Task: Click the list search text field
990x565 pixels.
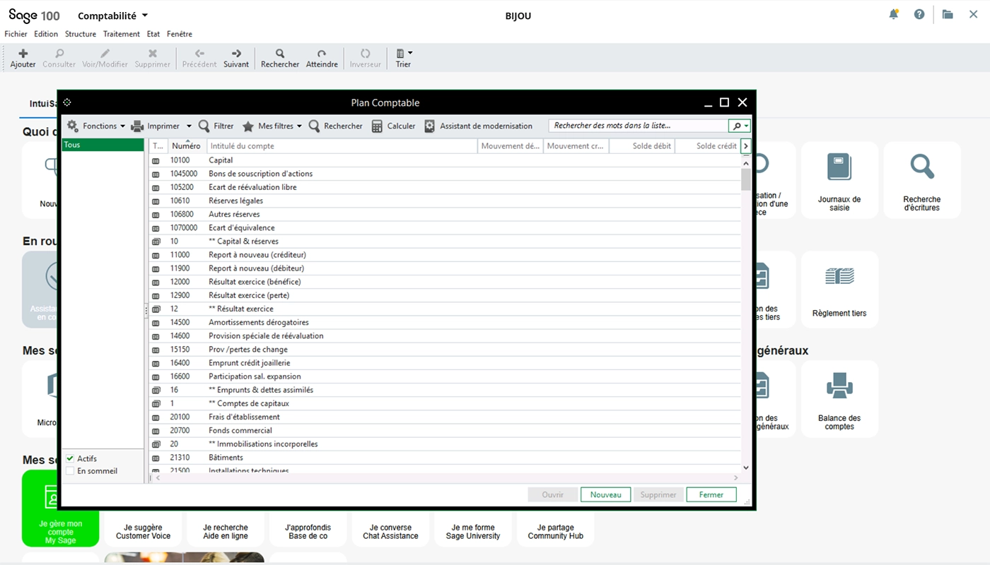Action: (x=638, y=126)
